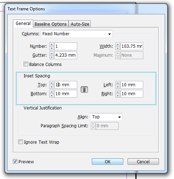
Task: Toggle the inset spacing chain-link icon
Action: click(84, 89)
